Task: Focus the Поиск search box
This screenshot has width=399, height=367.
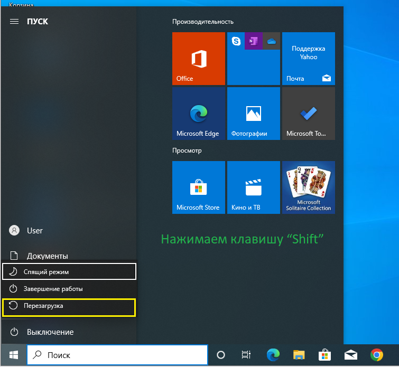Action: pyautogui.click(x=117, y=355)
